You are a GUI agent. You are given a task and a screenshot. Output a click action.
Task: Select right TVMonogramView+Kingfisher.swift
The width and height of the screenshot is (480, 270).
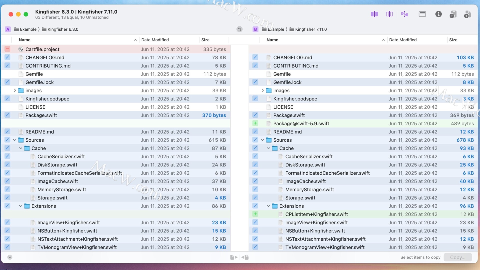coord(363,247)
